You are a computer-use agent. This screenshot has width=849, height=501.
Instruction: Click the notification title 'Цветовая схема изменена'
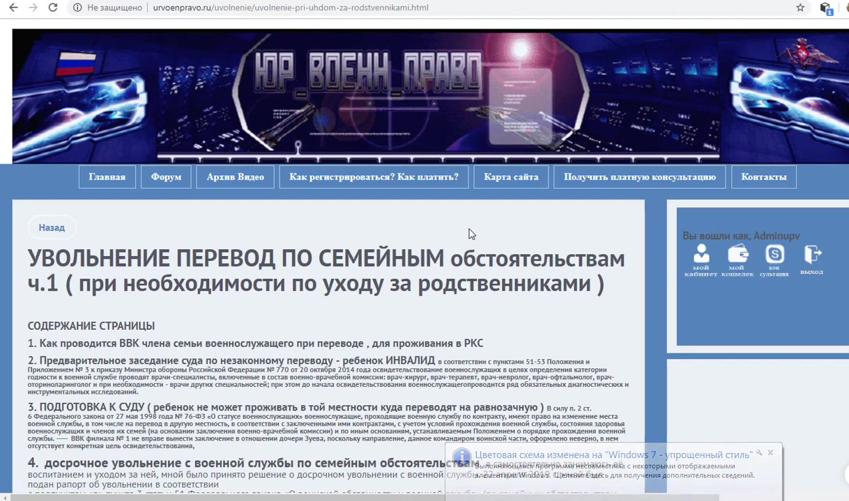[613, 454]
